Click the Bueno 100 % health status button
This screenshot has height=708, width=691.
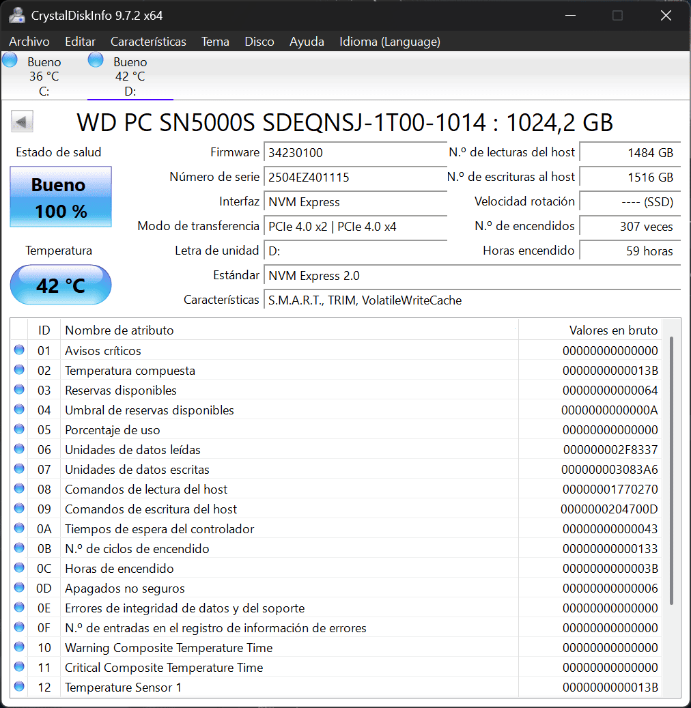pyautogui.click(x=61, y=197)
